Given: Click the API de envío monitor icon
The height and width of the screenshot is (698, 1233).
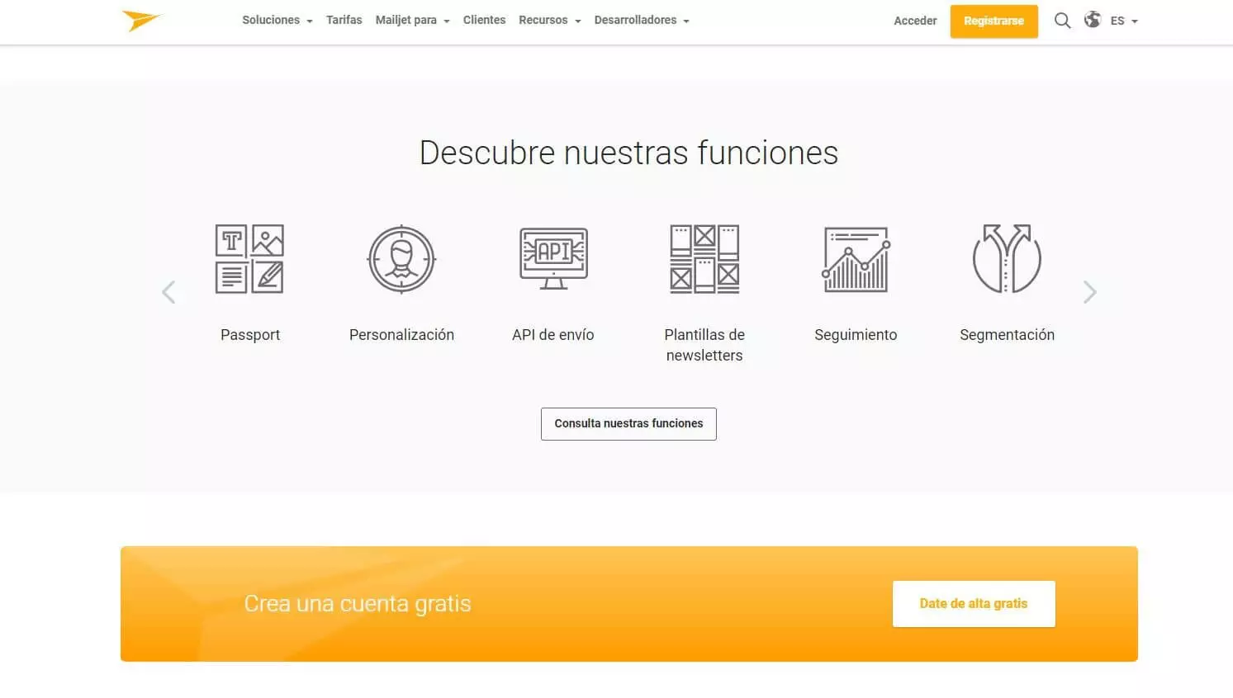Looking at the screenshot, I should point(553,259).
